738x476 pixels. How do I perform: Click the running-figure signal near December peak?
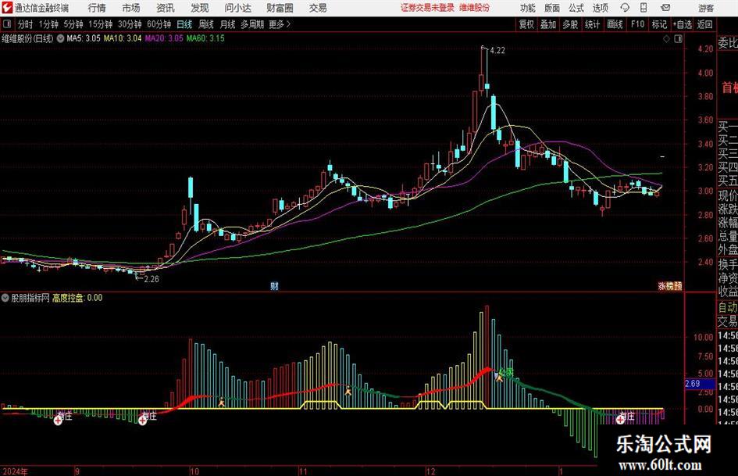coord(498,377)
